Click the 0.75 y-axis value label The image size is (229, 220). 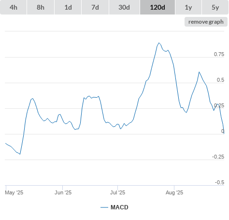pos(219,54)
